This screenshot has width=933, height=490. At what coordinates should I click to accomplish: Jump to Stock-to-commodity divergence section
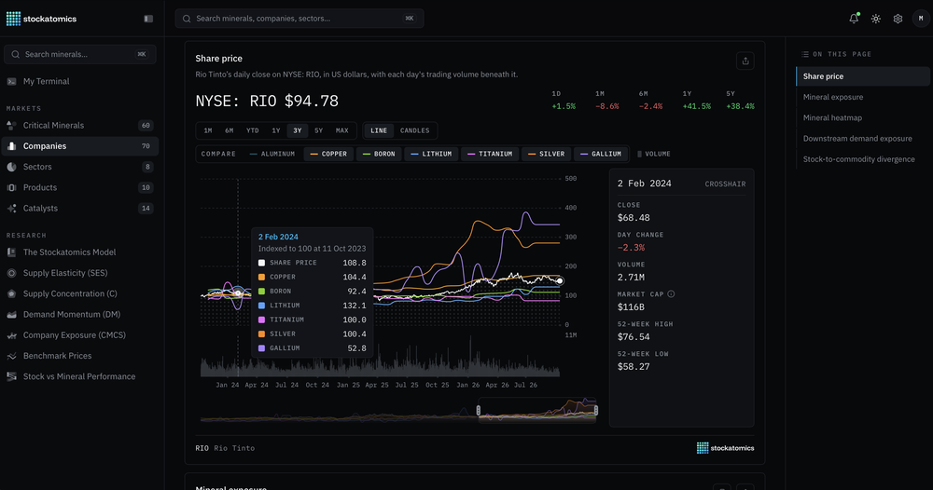click(x=858, y=159)
